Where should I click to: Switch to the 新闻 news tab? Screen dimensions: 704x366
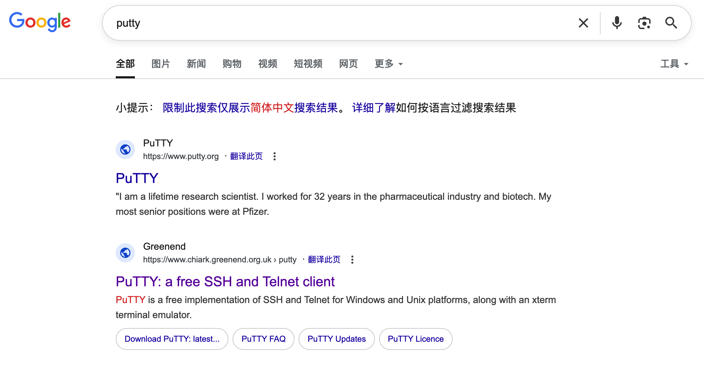point(196,64)
